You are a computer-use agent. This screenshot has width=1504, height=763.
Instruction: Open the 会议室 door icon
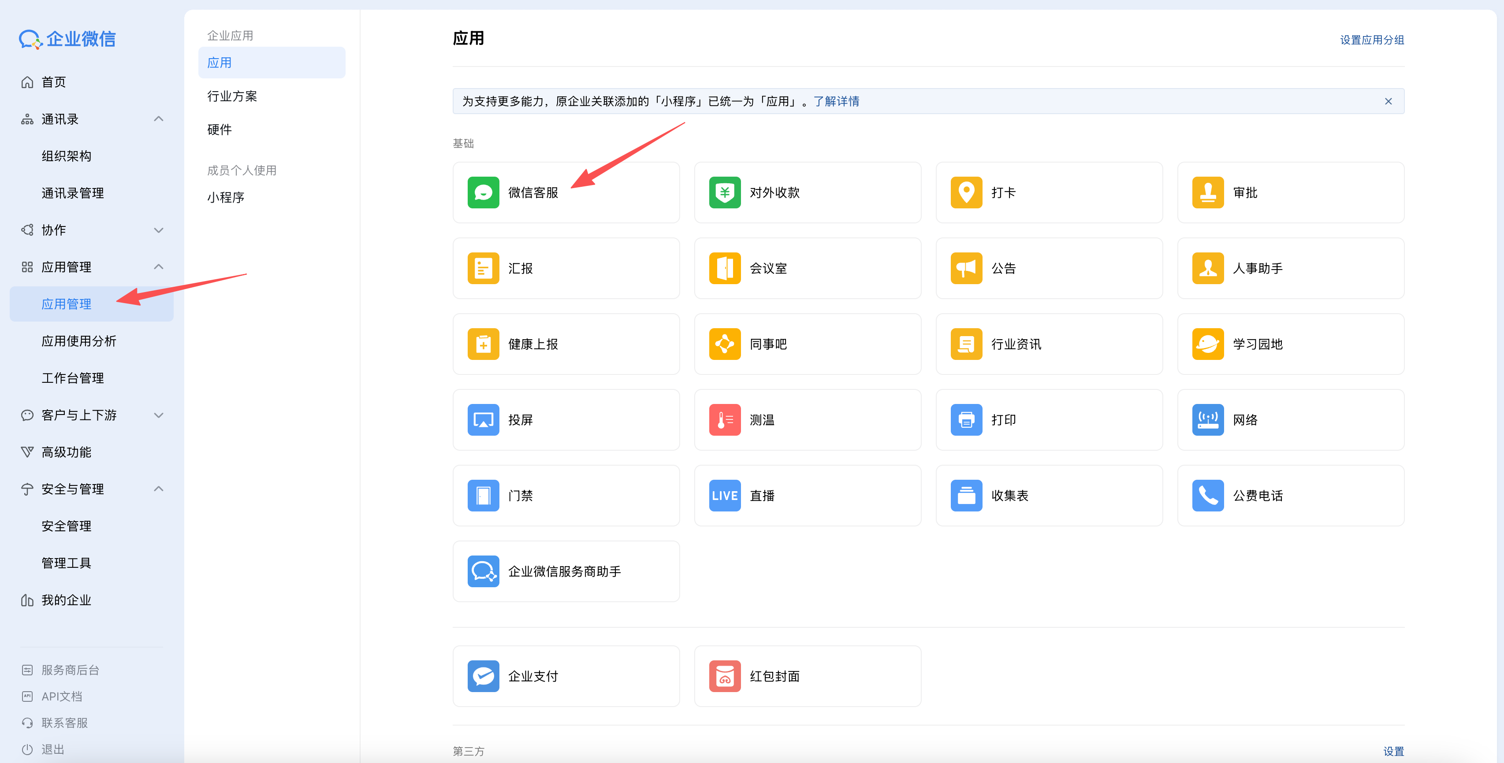point(725,268)
